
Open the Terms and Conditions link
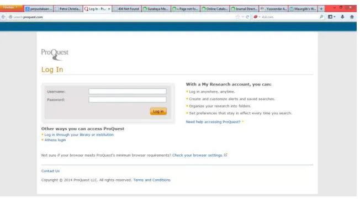[x=152, y=180]
